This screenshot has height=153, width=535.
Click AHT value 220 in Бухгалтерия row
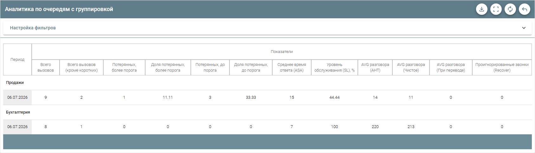[x=375, y=127]
